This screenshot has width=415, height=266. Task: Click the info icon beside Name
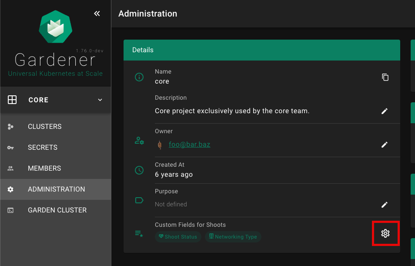click(139, 77)
